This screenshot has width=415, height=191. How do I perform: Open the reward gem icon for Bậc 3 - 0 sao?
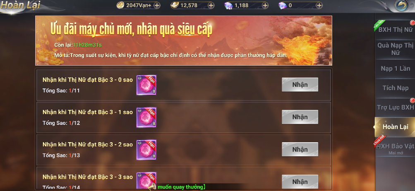(146, 85)
